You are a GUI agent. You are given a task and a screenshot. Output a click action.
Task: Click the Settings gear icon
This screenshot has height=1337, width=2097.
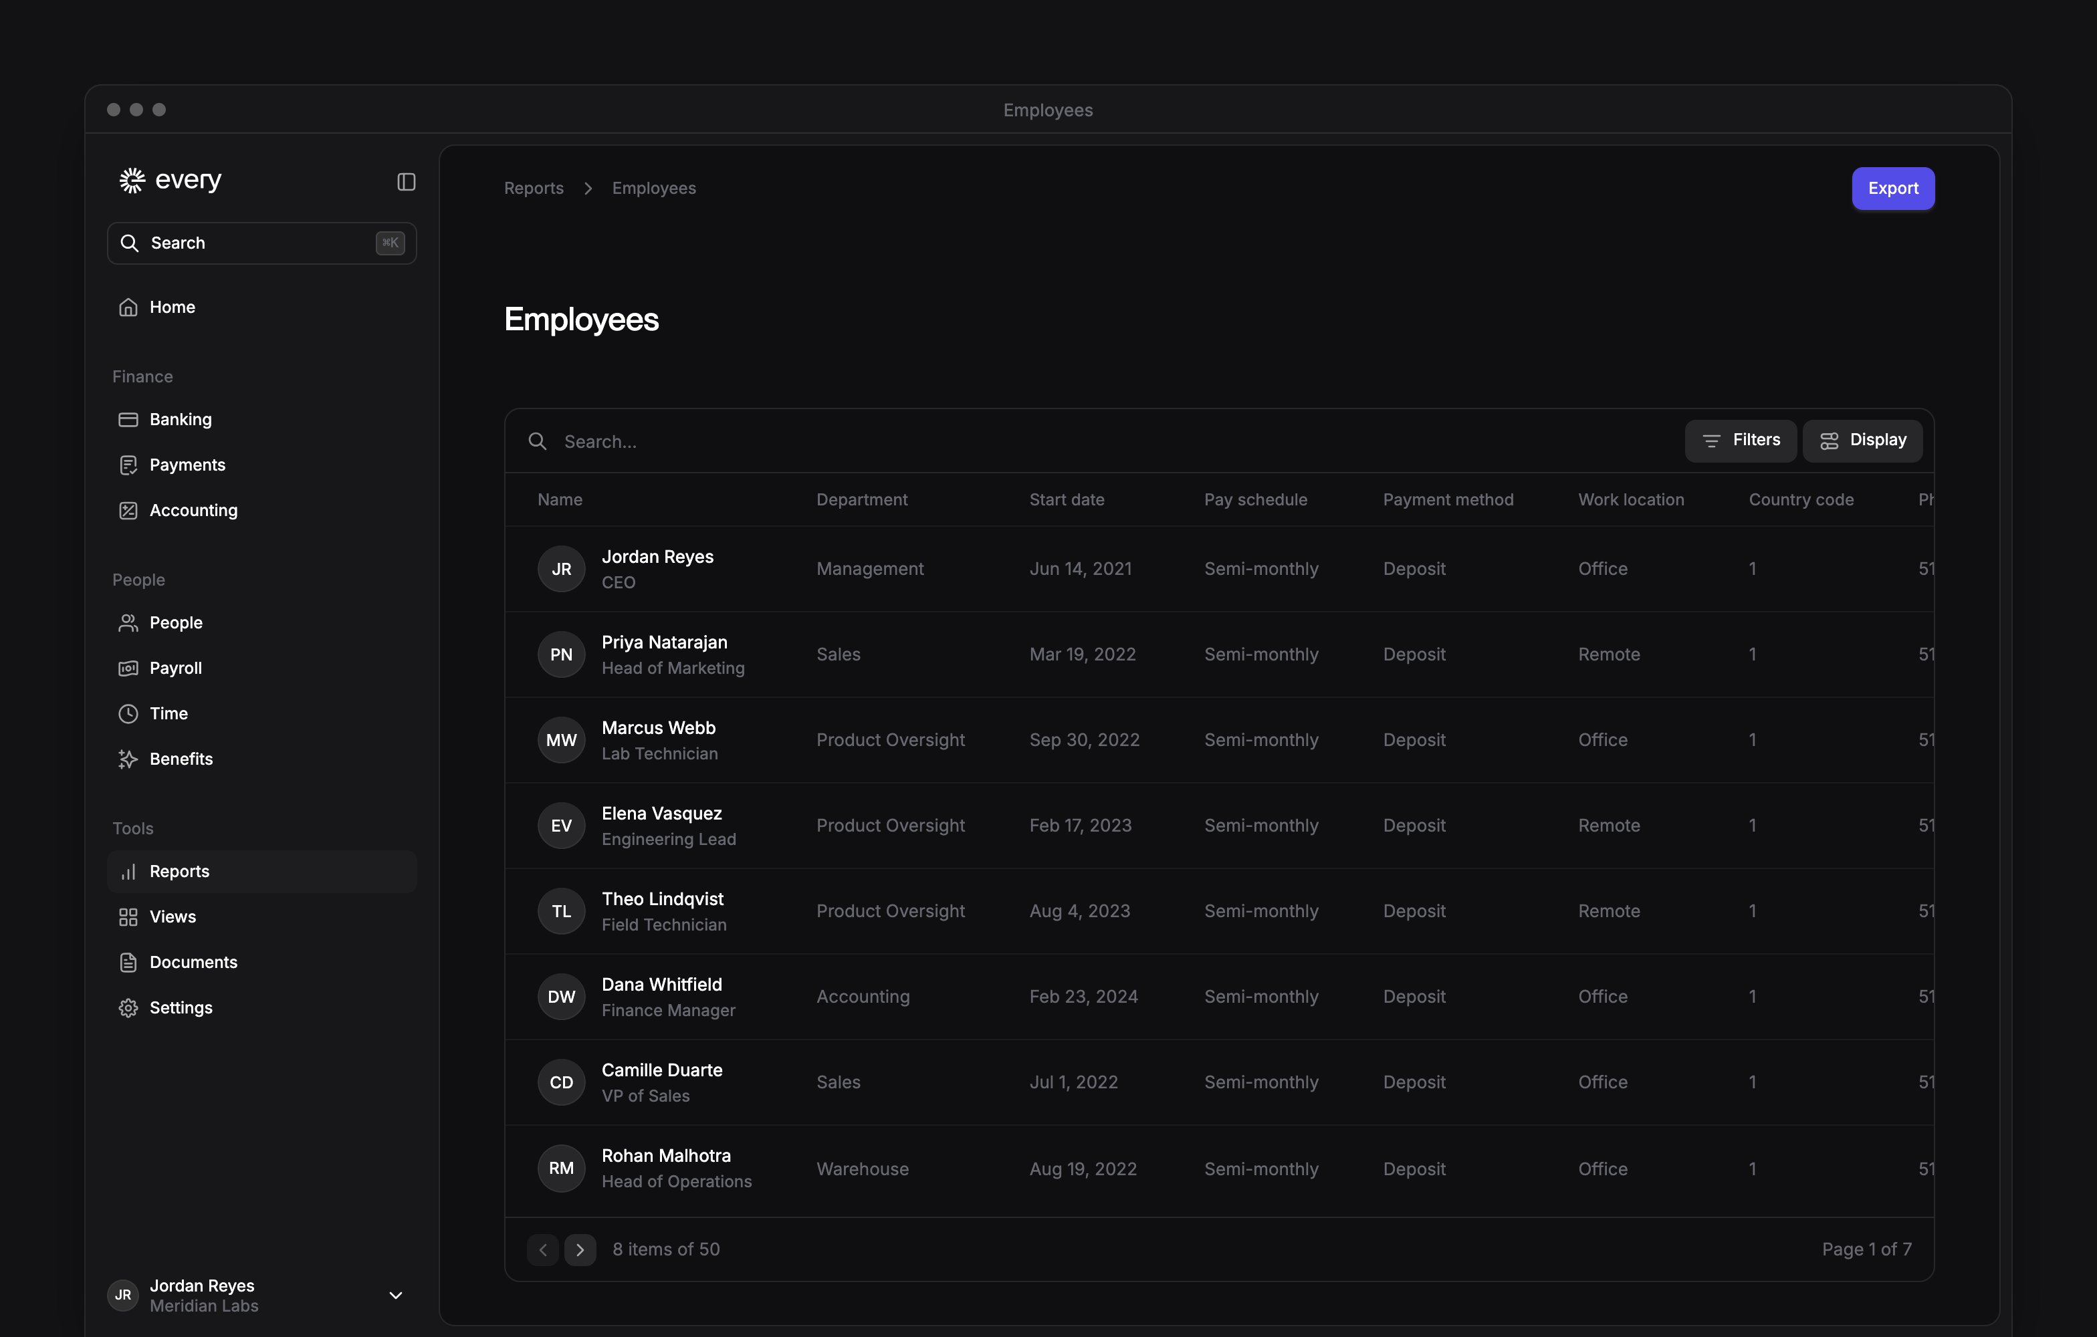coord(128,1007)
